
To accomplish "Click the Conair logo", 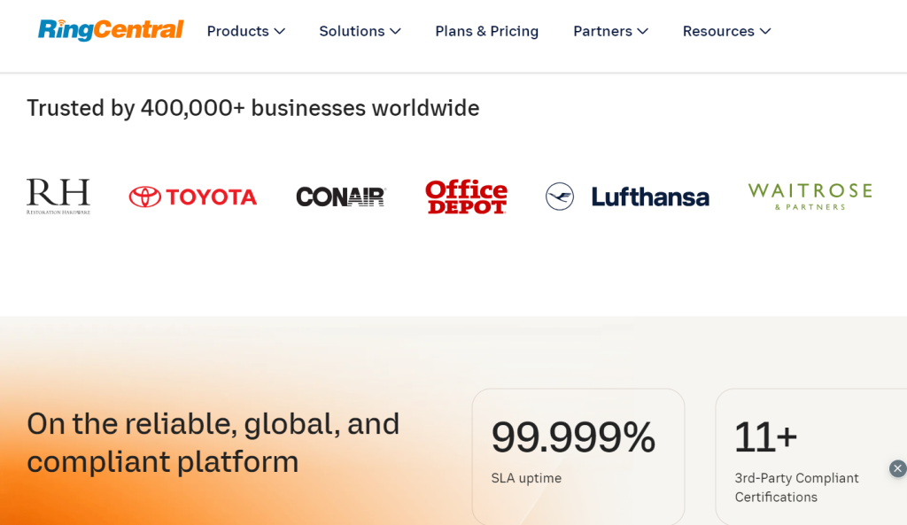I will point(341,197).
